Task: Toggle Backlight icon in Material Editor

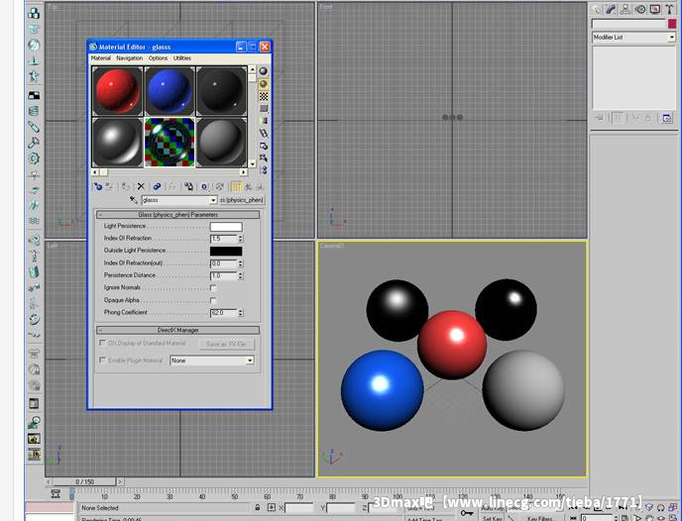Action: tap(264, 84)
